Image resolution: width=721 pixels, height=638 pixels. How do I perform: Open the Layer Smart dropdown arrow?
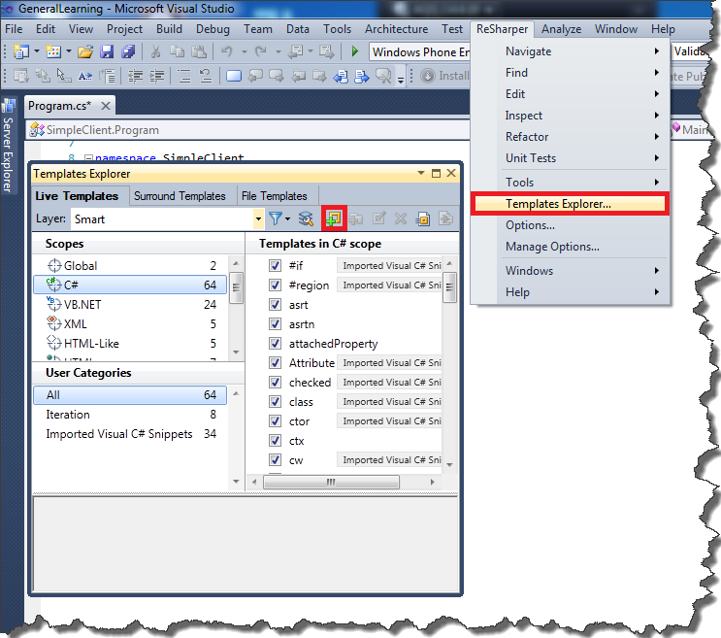tap(258, 218)
